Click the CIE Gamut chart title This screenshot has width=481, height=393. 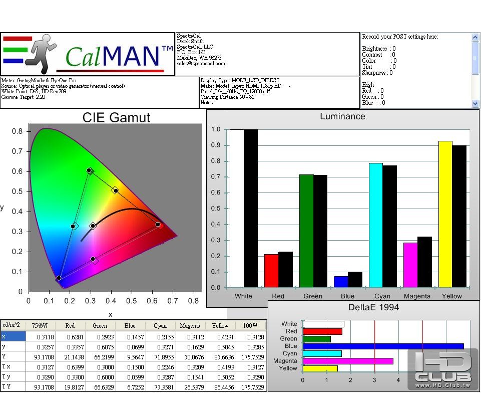tap(116, 118)
